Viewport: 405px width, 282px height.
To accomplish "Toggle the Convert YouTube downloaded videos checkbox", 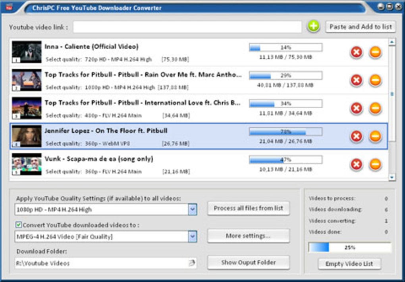I will coord(18,225).
